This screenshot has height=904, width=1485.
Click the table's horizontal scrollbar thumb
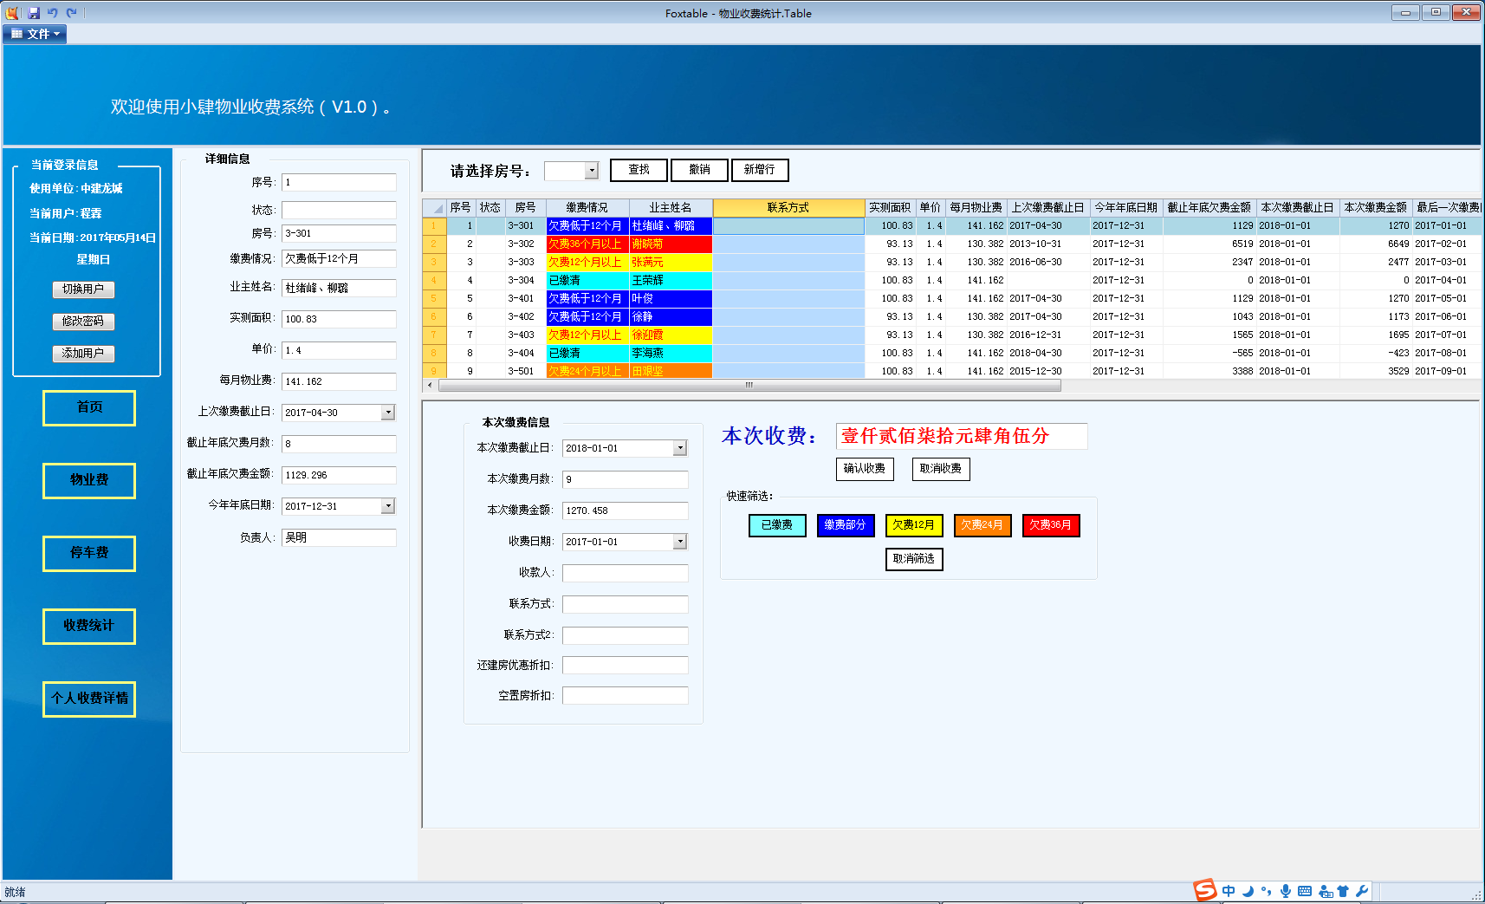tap(749, 386)
